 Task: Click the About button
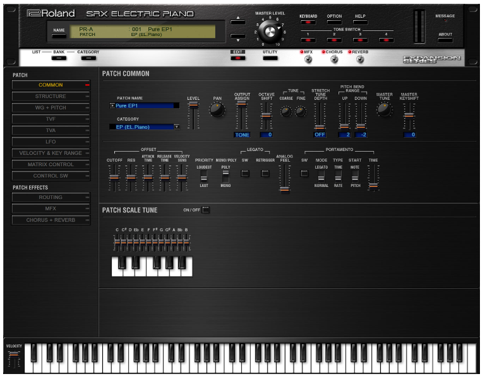pos(445,40)
